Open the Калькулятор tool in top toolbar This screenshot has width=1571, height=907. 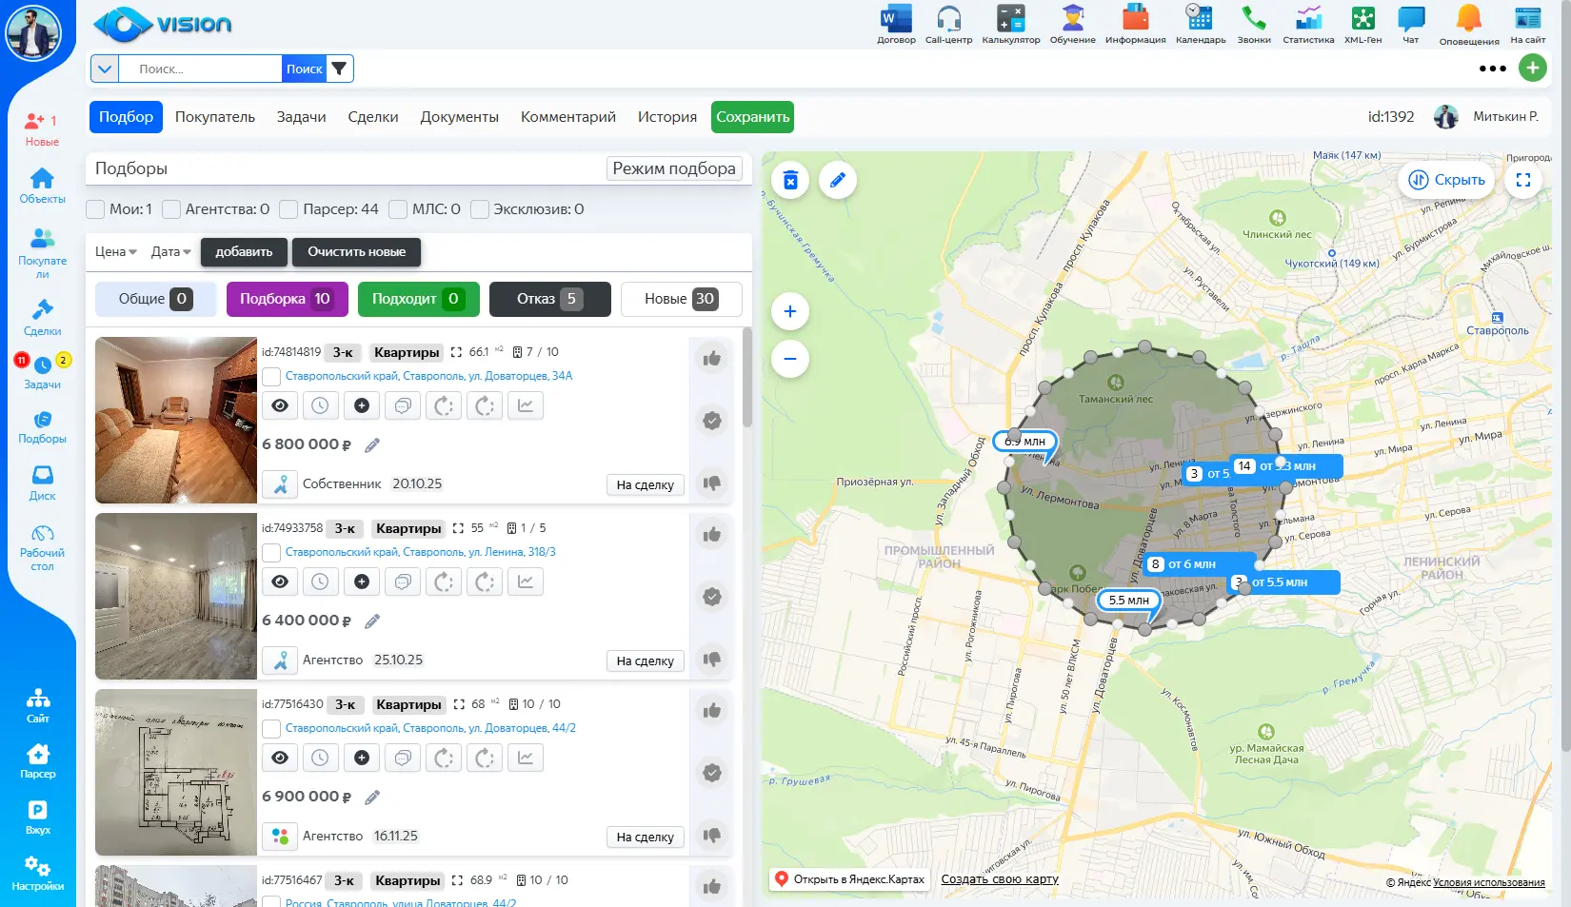pos(1010,23)
